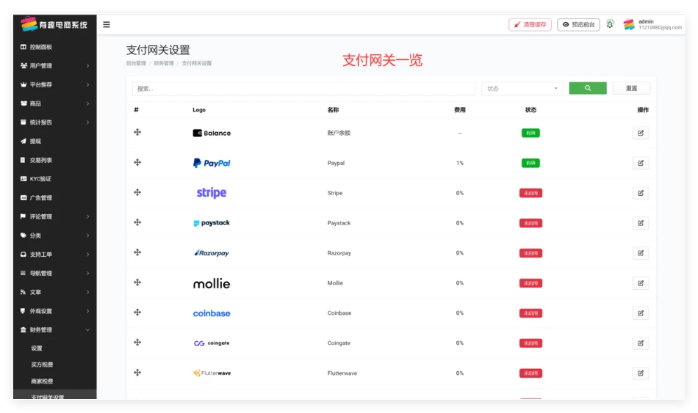The image size is (698, 413).
Task: Go to 交易列表 in the sidebar
Action: (41, 160)
